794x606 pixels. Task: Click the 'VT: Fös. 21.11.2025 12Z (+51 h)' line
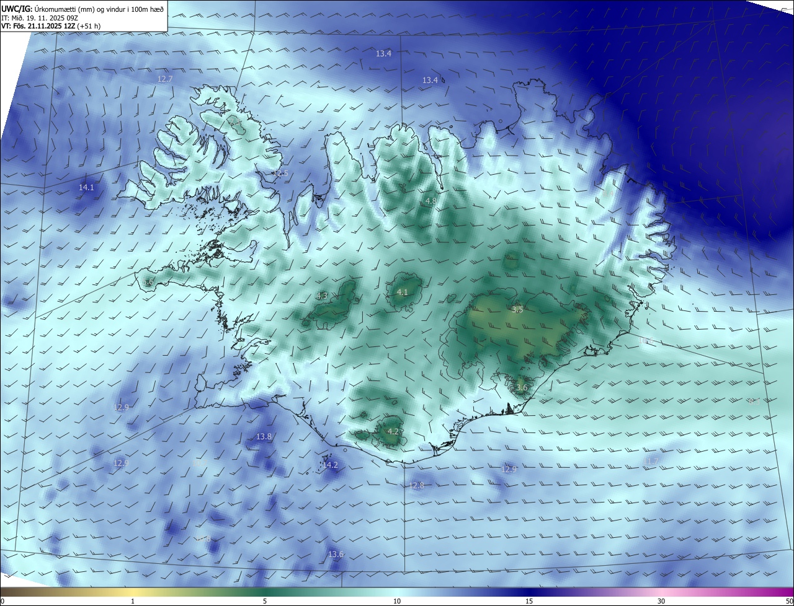click(51, 27)
